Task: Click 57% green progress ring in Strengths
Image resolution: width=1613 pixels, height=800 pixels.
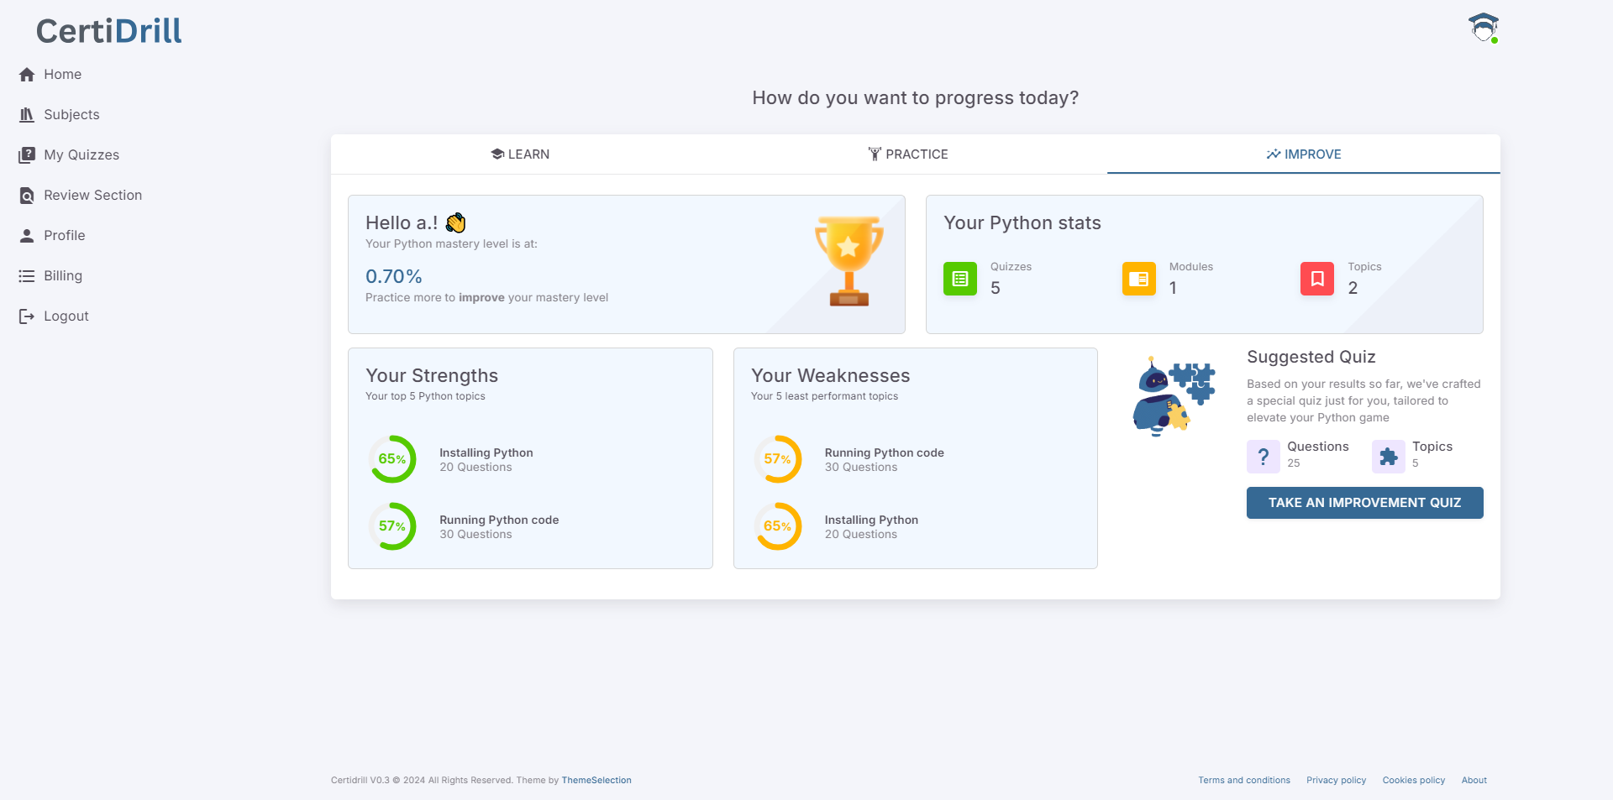Action: pos(392,526)
